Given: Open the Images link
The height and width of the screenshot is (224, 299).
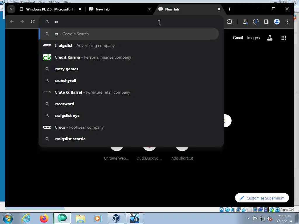Looking at the screenshot, I should point(253,38).
